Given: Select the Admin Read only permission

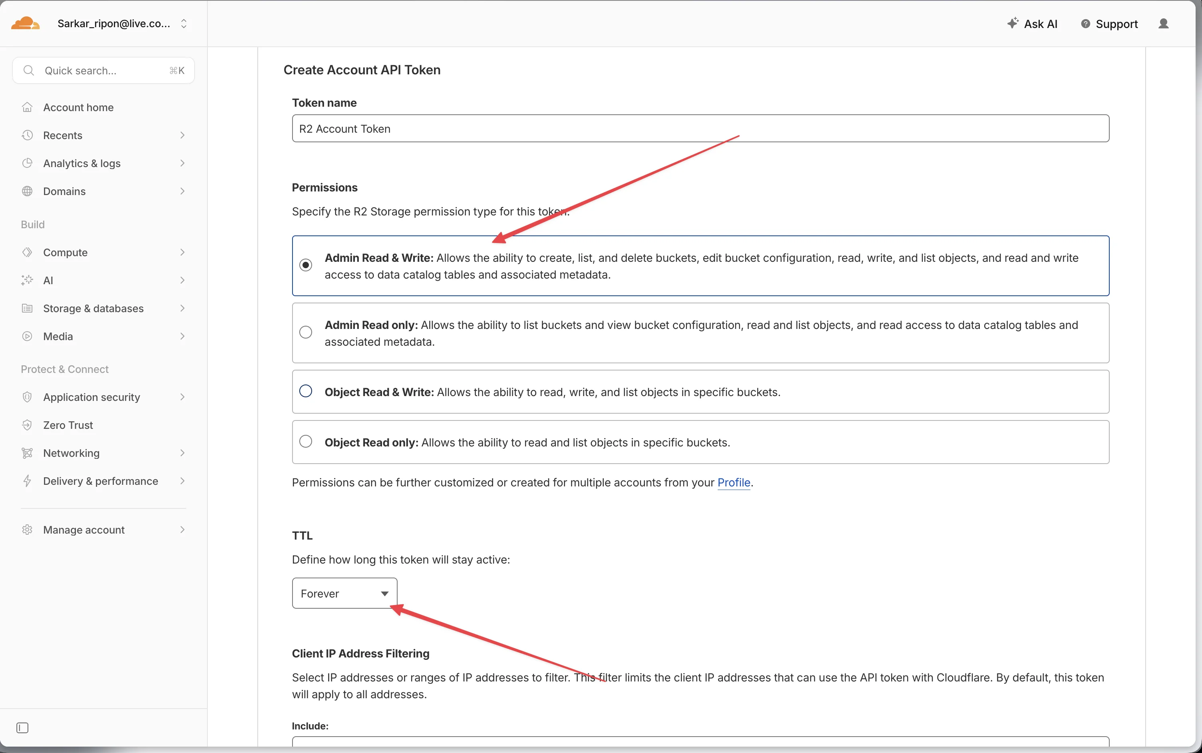Looking at the screenshot, I should click(305, 332).
